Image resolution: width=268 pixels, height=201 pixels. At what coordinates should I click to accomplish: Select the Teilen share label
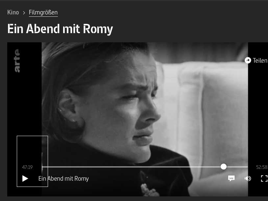pyautogui.click(x=260, y=61)
